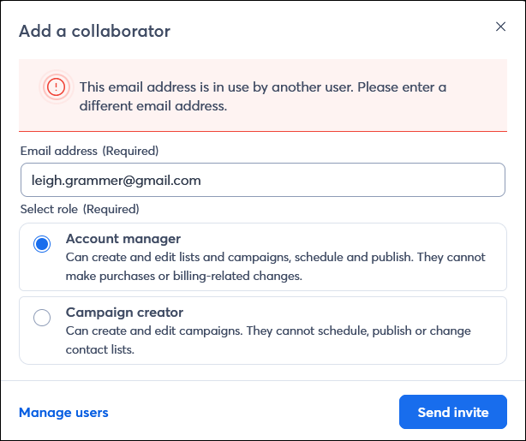Click "different email address." line in error banner

click(153, 106)
